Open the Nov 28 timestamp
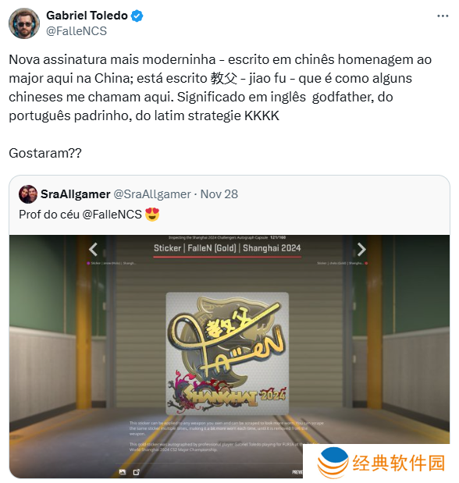The width and height of the screenshot is (459, 483). tap(219, 194)
